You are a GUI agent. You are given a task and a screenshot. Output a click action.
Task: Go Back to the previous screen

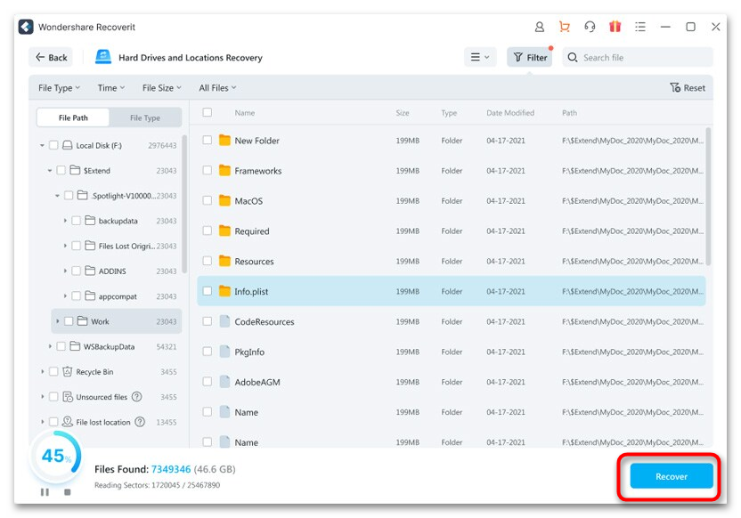click(51, 57)
